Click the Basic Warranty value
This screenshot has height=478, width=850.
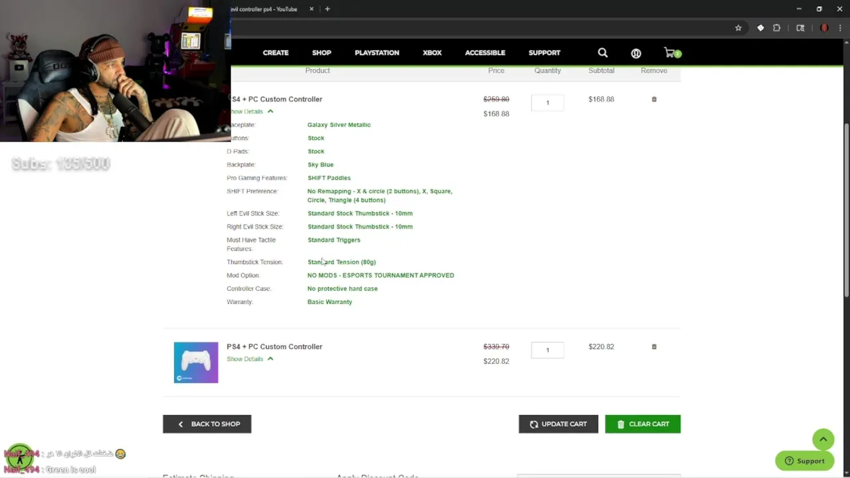coord(329,302)
